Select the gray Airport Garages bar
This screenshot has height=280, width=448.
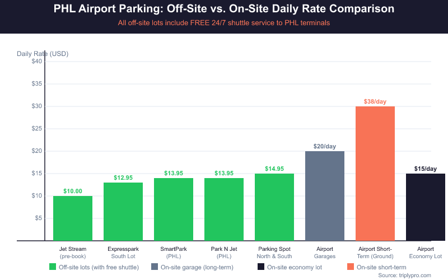pyautogui.click(x=325, y=196)
